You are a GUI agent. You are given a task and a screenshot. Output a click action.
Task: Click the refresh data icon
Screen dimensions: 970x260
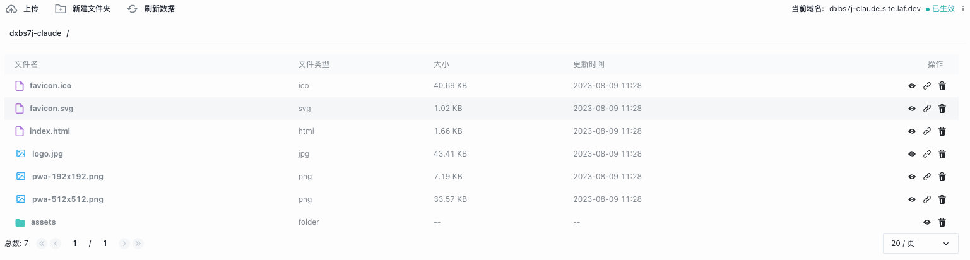132,9
